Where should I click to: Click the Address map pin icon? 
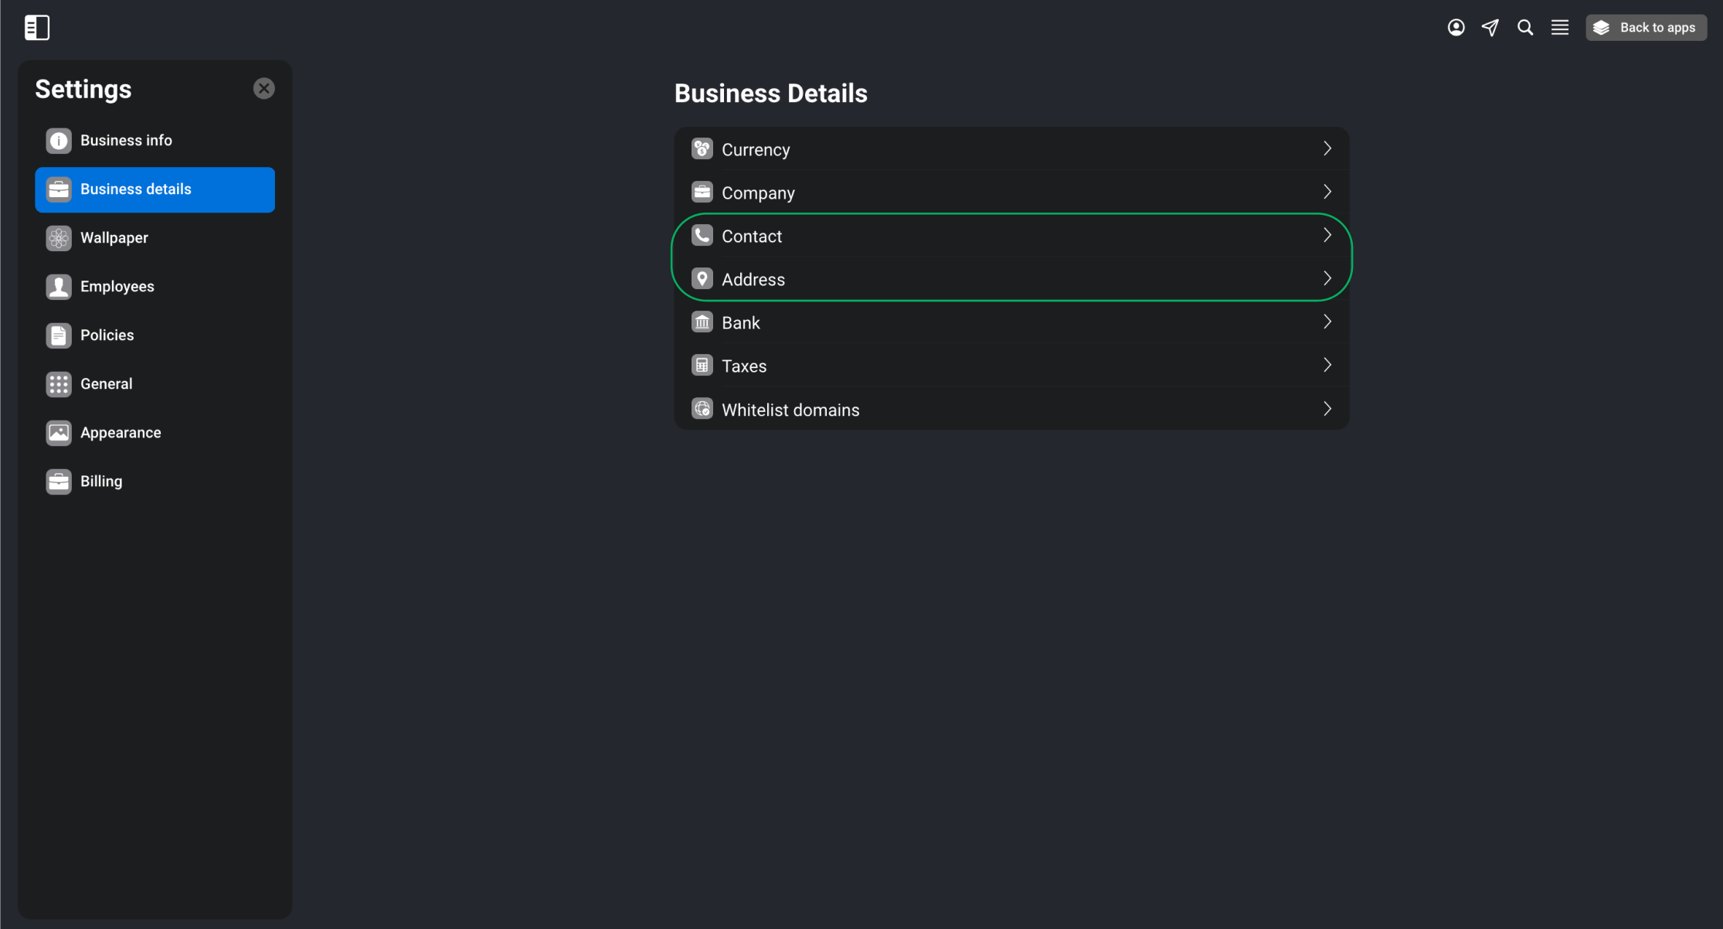[x=702, y=278]
